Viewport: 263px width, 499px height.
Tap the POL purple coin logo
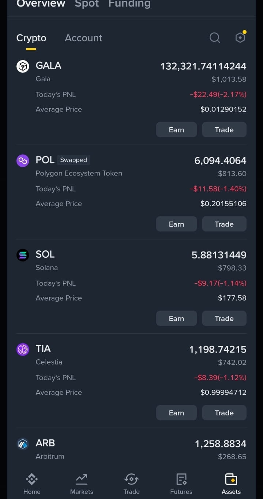tap(23, 161)
